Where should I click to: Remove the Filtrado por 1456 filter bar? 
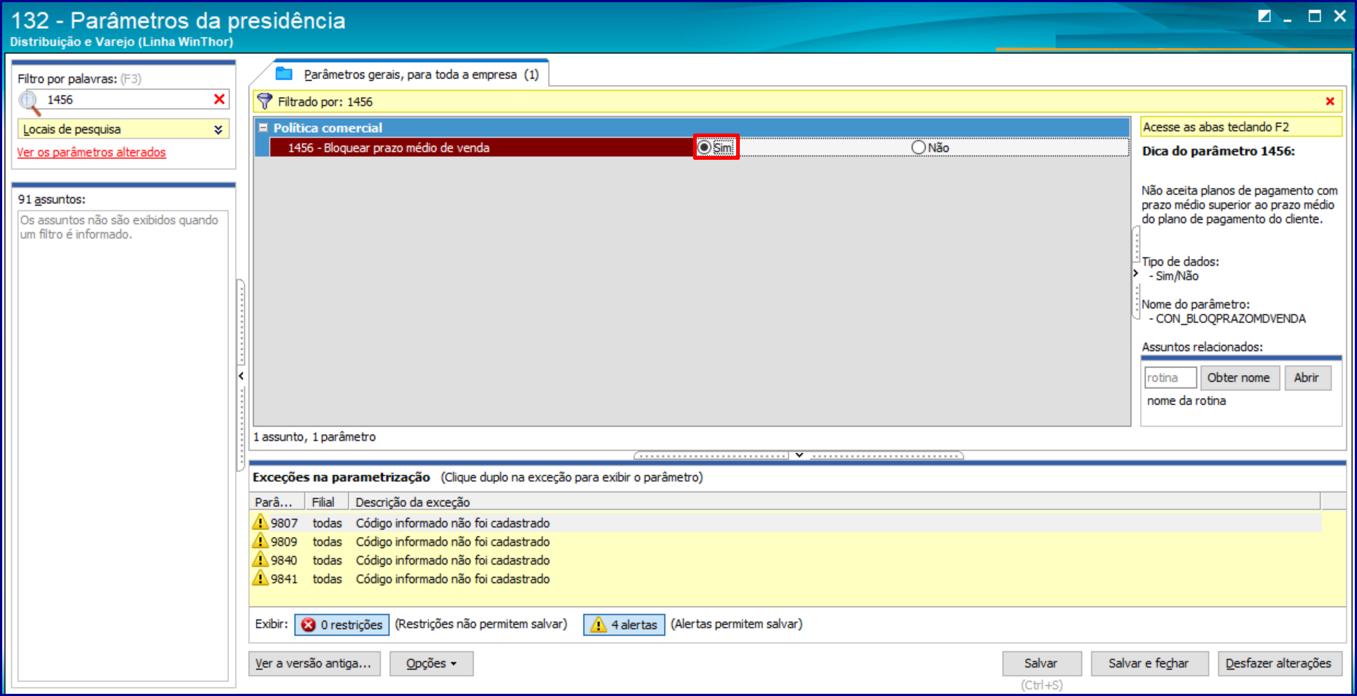[x=1329, y=101]
